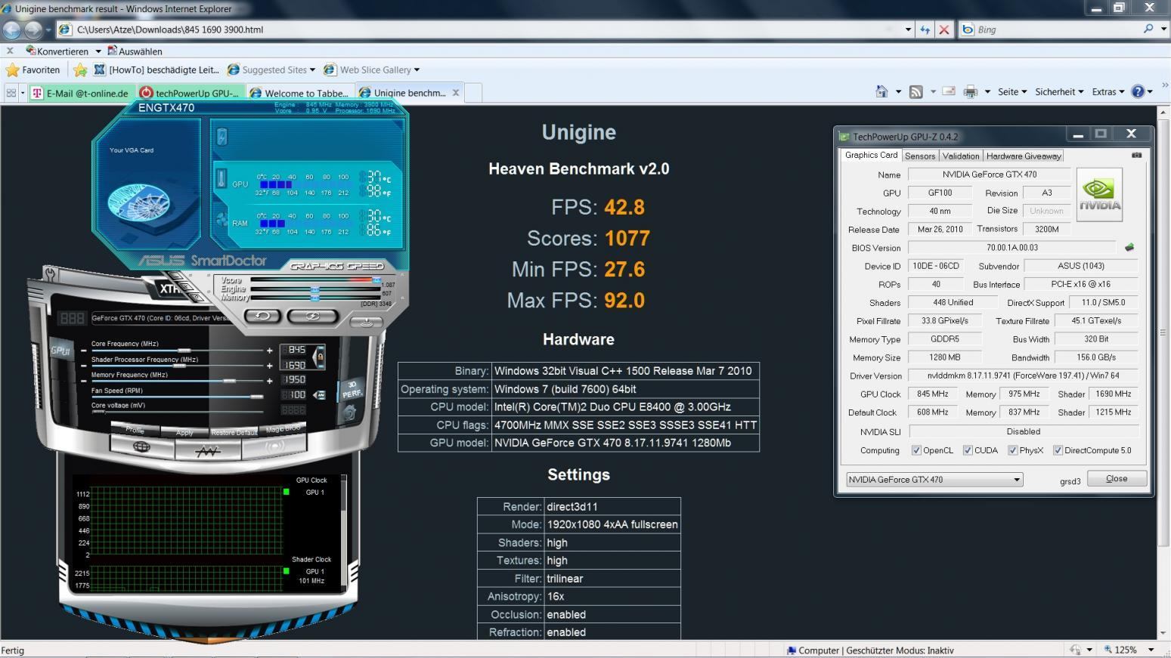
Task: Open the Hardware Giveaway tab in GPU-Z
Action: coord(1024,156)
